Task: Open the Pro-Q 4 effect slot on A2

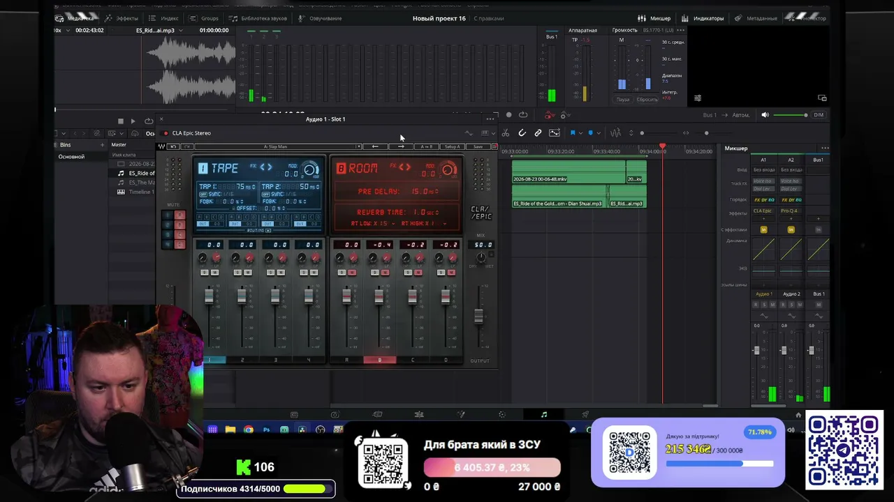Action: tap(791, 211)
